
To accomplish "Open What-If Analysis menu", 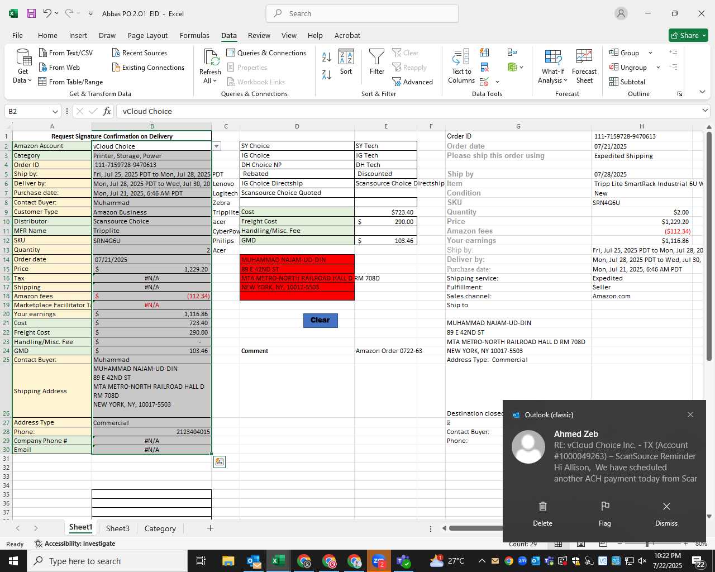I will tap(552, 66).
